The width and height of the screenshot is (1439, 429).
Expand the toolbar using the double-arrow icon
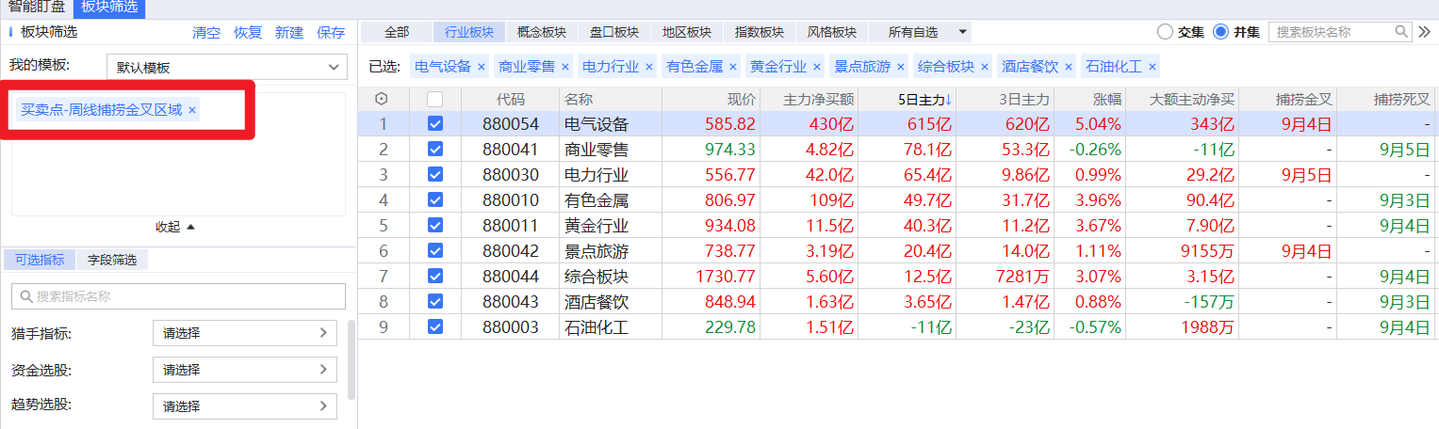pyautogui.click(x=1425, y=32)
